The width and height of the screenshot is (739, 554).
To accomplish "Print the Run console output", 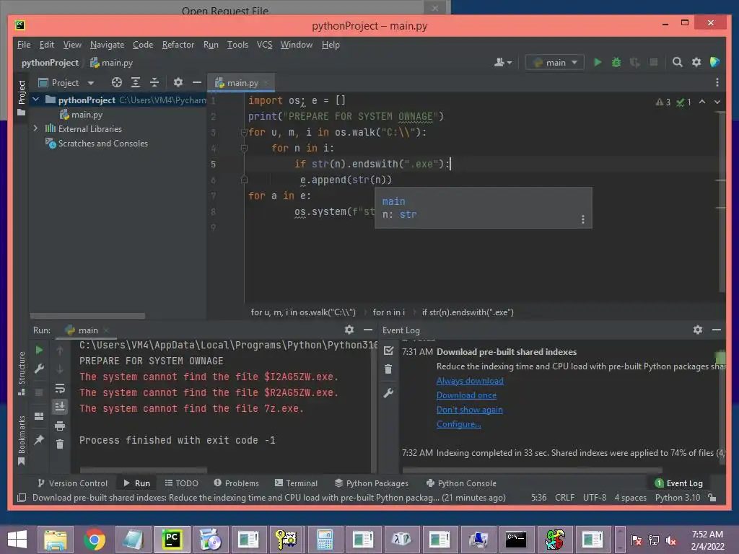I will 60,426.
